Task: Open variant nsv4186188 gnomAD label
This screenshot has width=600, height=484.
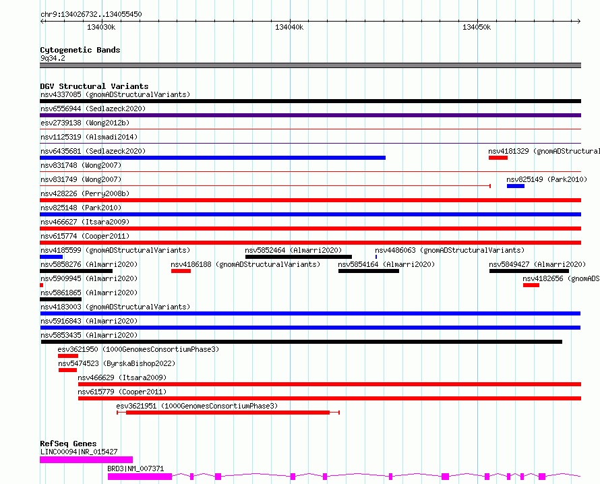Action: (245, 264)
